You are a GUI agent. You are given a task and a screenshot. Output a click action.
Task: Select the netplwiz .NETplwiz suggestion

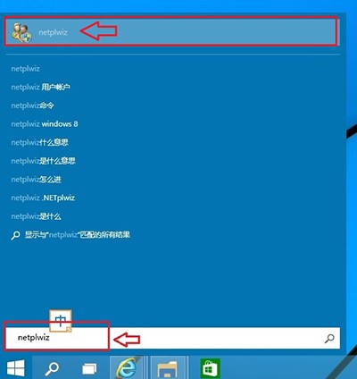click(43, 198)
